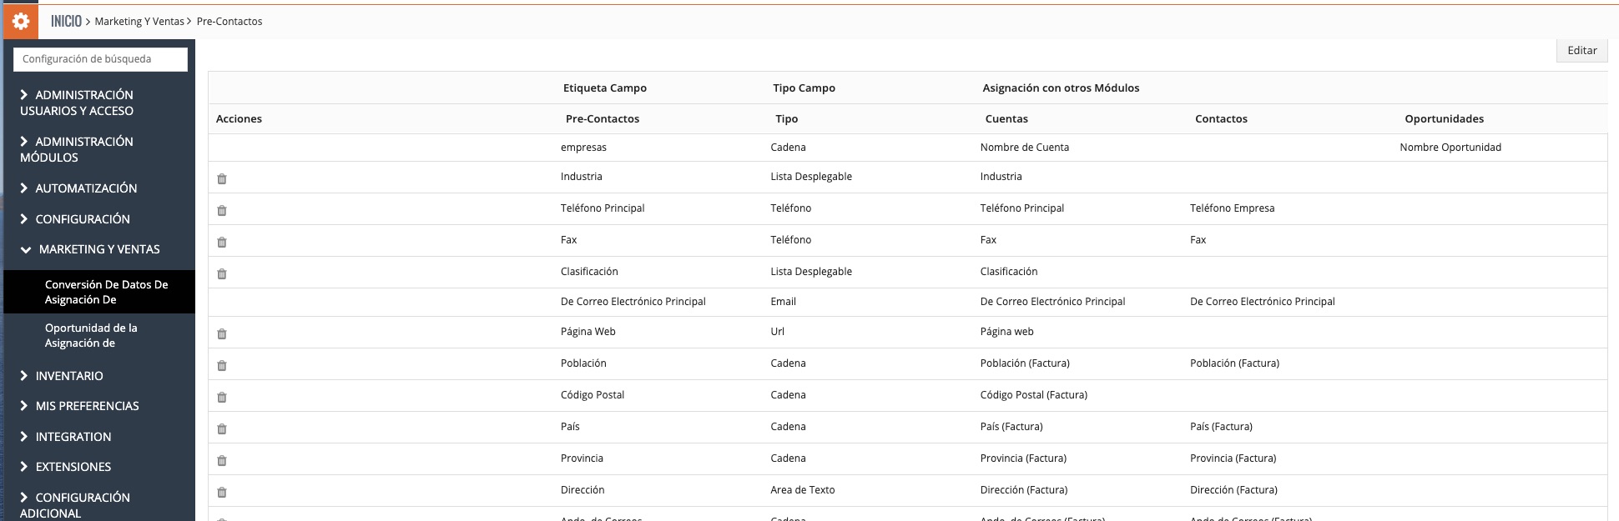
Task: Open Oportunidad de la Asignación menu item
Action: click(x=91, y=335)
